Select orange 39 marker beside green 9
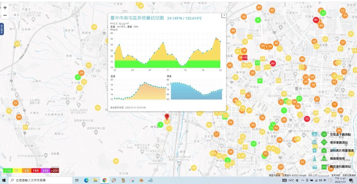The image size is (357, 184). click(x=81, y=73)
